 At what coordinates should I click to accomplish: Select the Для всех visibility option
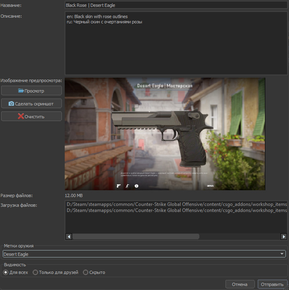pos(16,272)
